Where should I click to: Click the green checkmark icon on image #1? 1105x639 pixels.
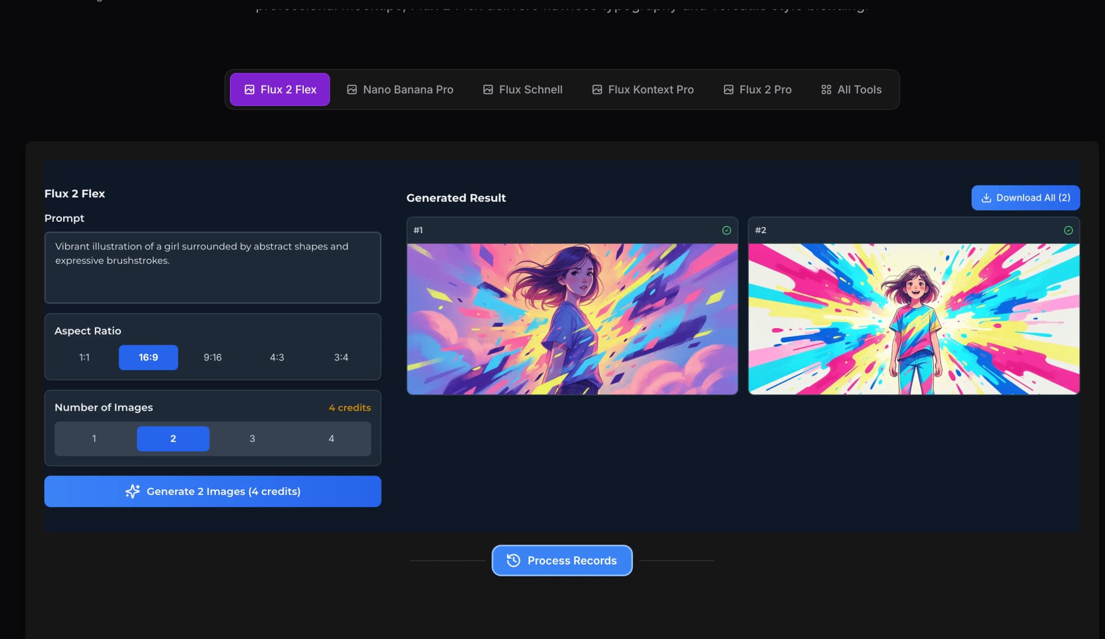pyautogui.click(x=726, y=230)
